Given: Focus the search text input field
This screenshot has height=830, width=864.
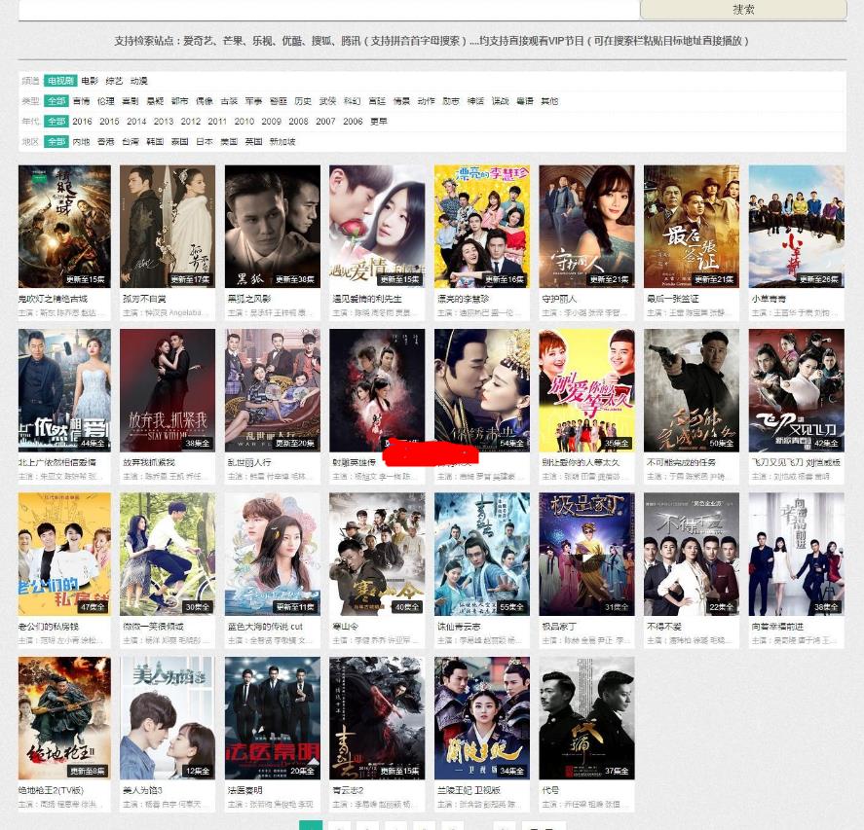Looking at the screenshot, I should [329, 10].
